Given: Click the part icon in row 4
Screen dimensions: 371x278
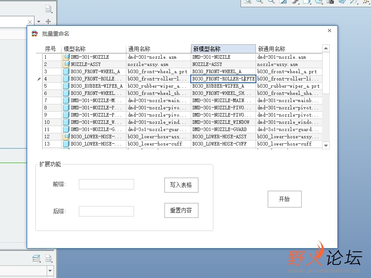Looking at the screenshot, I should click(x=66, y=79).
